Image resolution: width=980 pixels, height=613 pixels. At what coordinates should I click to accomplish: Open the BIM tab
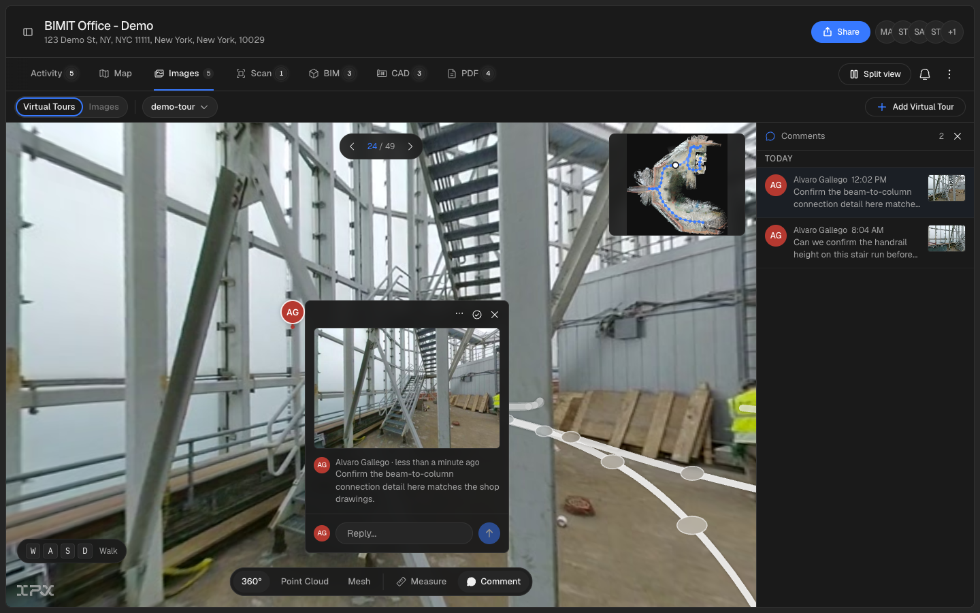point(331,74)
